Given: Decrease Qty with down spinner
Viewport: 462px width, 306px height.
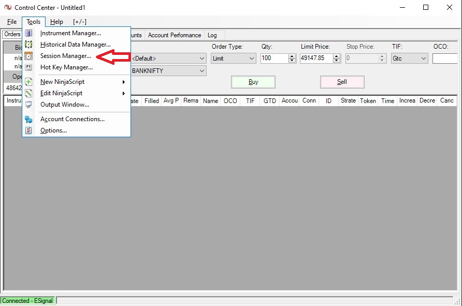Looking at the screenshot, I should pyautogui.click(x=292, y=61).
